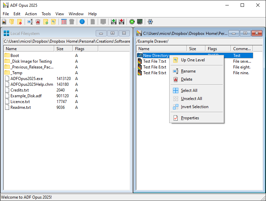The height and width of the screenshot is (201, 266).
Task: Click the new disk image toolbar icon
Action: tap(4, 22)
